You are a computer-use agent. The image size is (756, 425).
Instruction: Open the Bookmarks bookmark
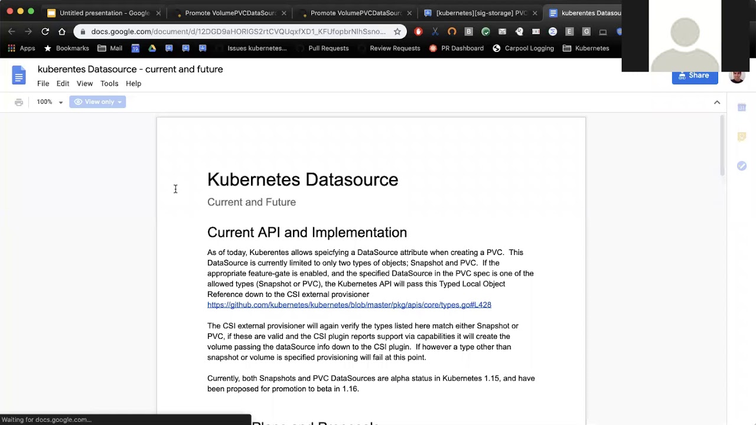[67, 48]
